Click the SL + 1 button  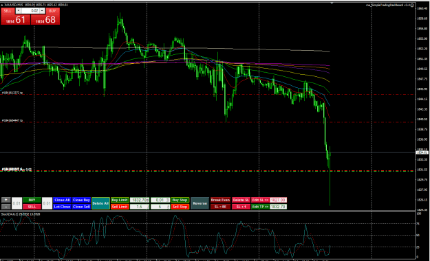pyautogui.click(x=241, y=207)
